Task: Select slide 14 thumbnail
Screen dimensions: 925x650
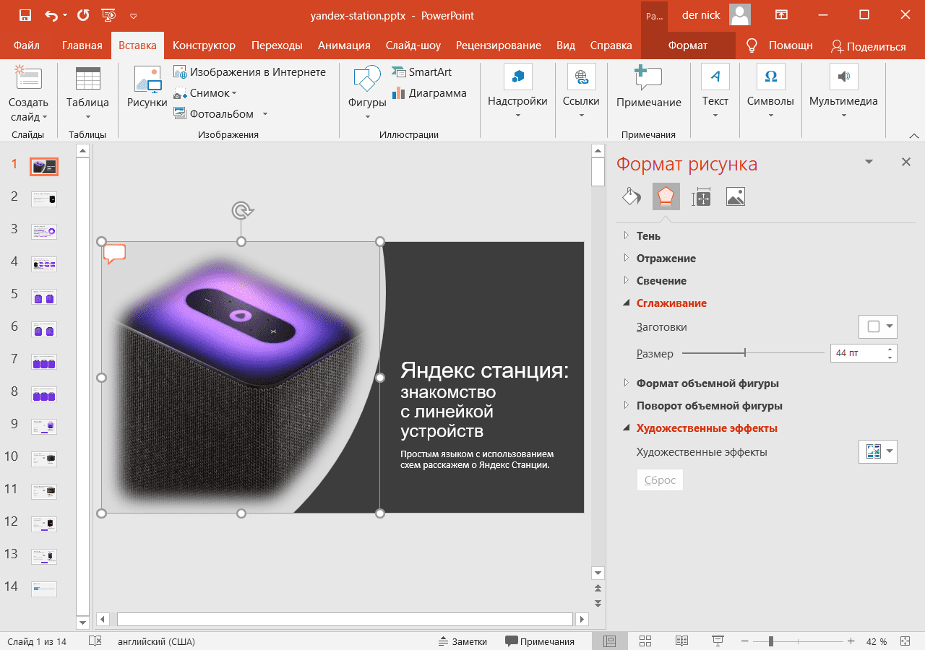Action: coord(44,589)
